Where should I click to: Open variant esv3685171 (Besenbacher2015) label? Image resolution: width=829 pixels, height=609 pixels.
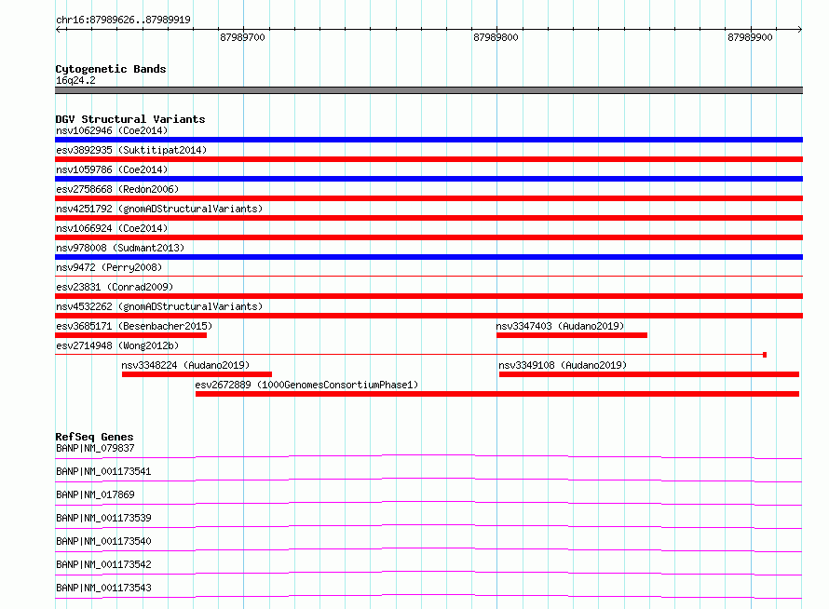134,326
